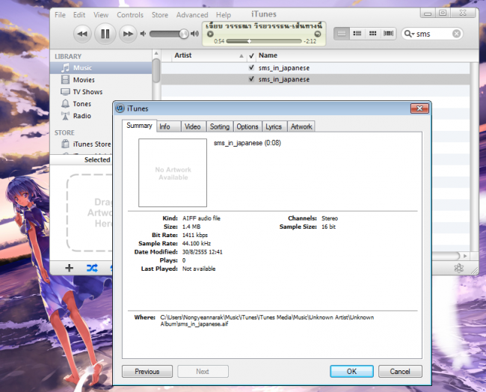Open the search magnifier dropdown
The width and height of the screenshot is (486, 392).
click(409, 34)
